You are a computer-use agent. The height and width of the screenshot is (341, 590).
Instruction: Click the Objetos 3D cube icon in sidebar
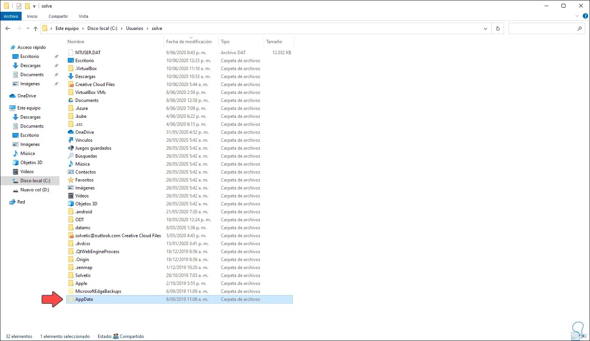16,163
